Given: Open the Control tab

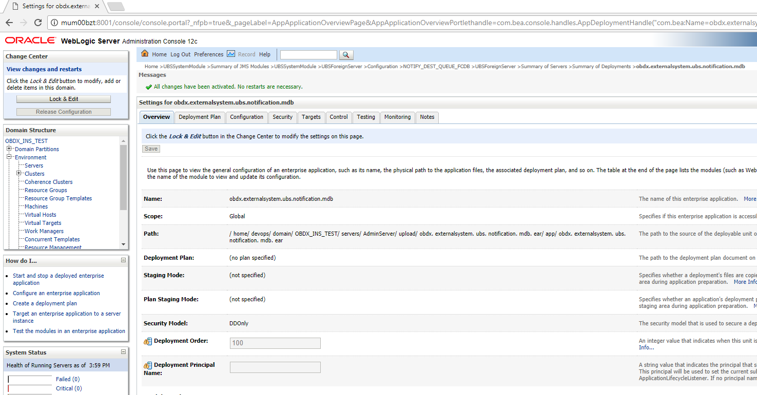Looking at the screenshot, I should pos(339,117).
